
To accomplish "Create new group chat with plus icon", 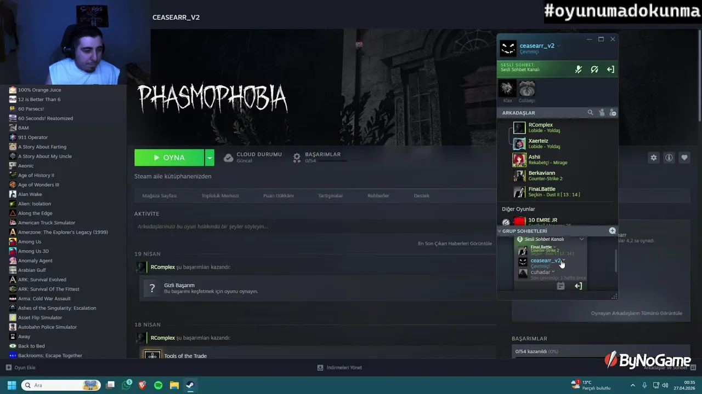I will (612, 231).
